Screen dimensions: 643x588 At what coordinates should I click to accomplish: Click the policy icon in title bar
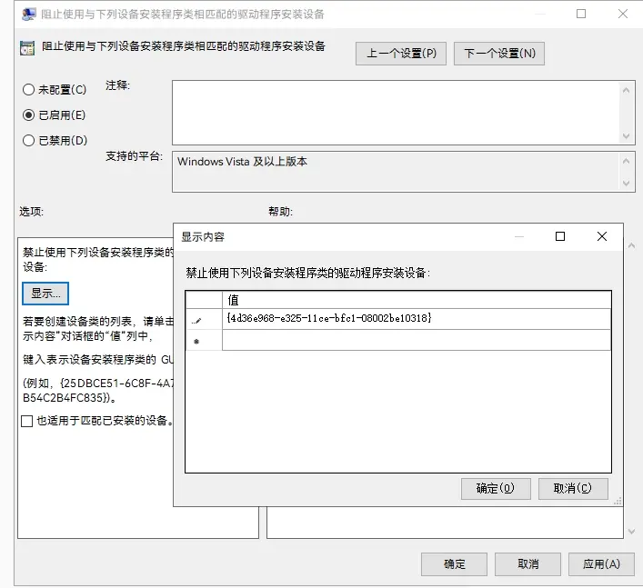28,15
